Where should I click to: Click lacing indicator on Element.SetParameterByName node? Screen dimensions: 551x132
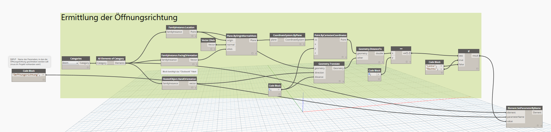tap(541, 126)
